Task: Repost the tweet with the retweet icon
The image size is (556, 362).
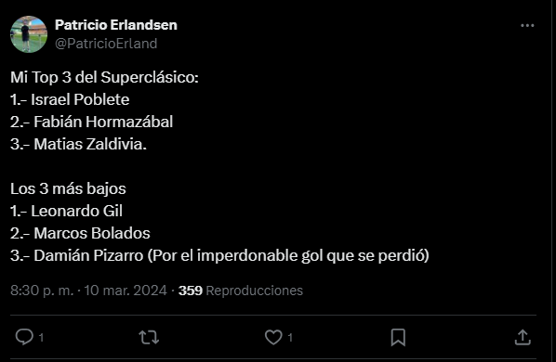Action: tap(149, 337)
